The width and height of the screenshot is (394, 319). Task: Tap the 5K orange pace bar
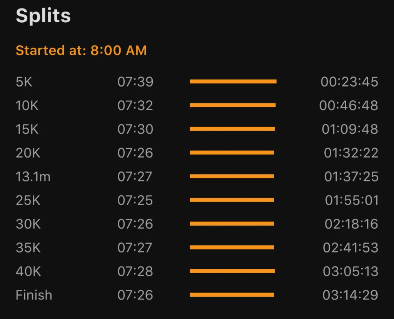(233, 81)
